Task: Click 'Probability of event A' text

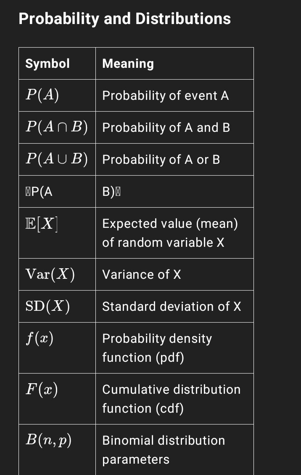Action: pos(166,96)
